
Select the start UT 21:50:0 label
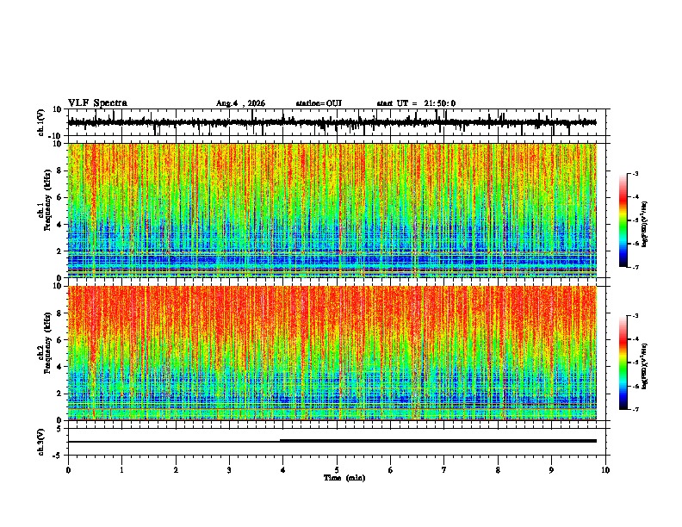coord(416,103)
